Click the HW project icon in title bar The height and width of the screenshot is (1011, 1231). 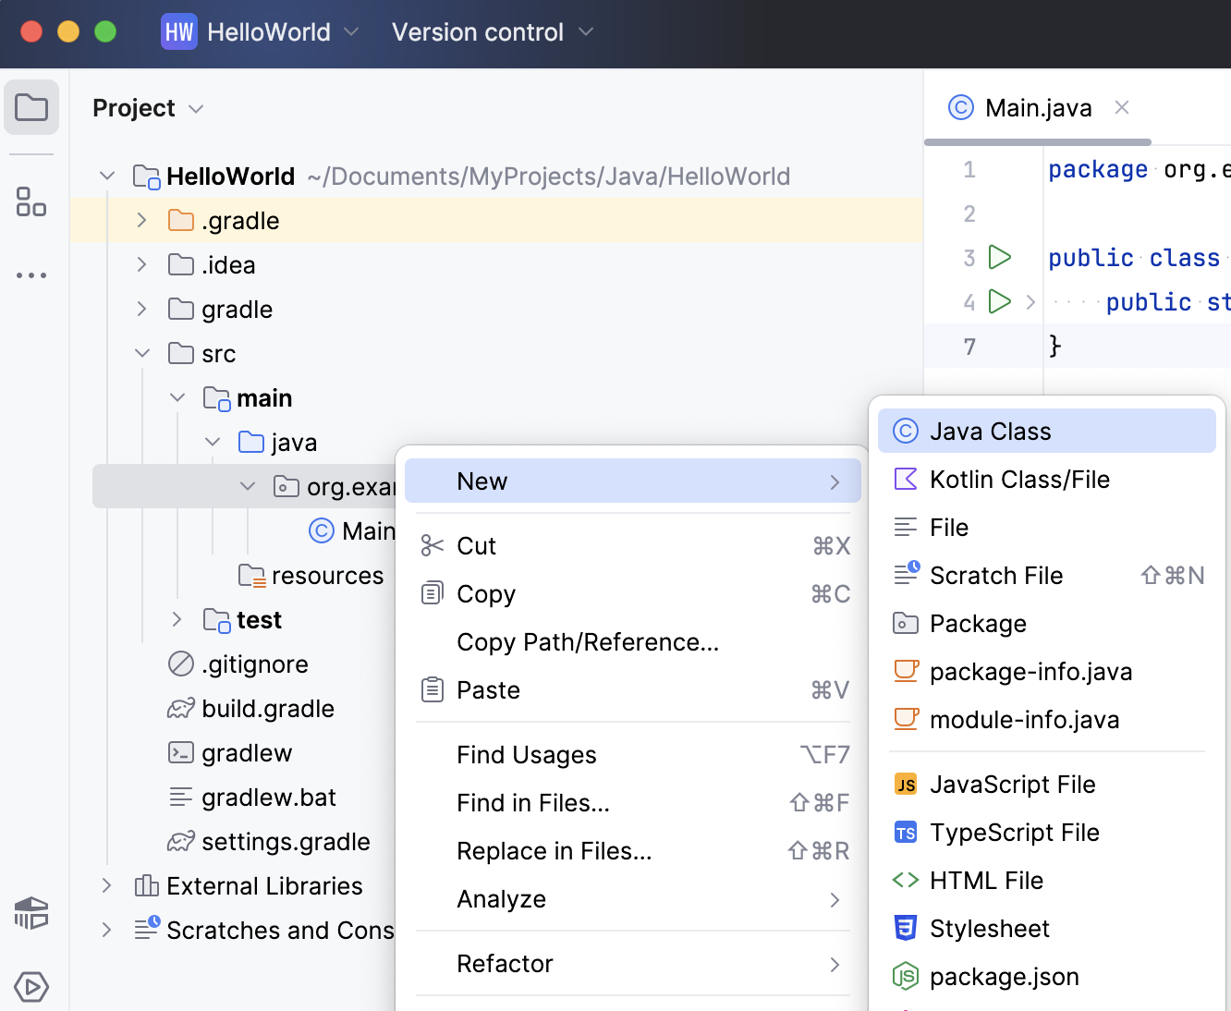178,31
